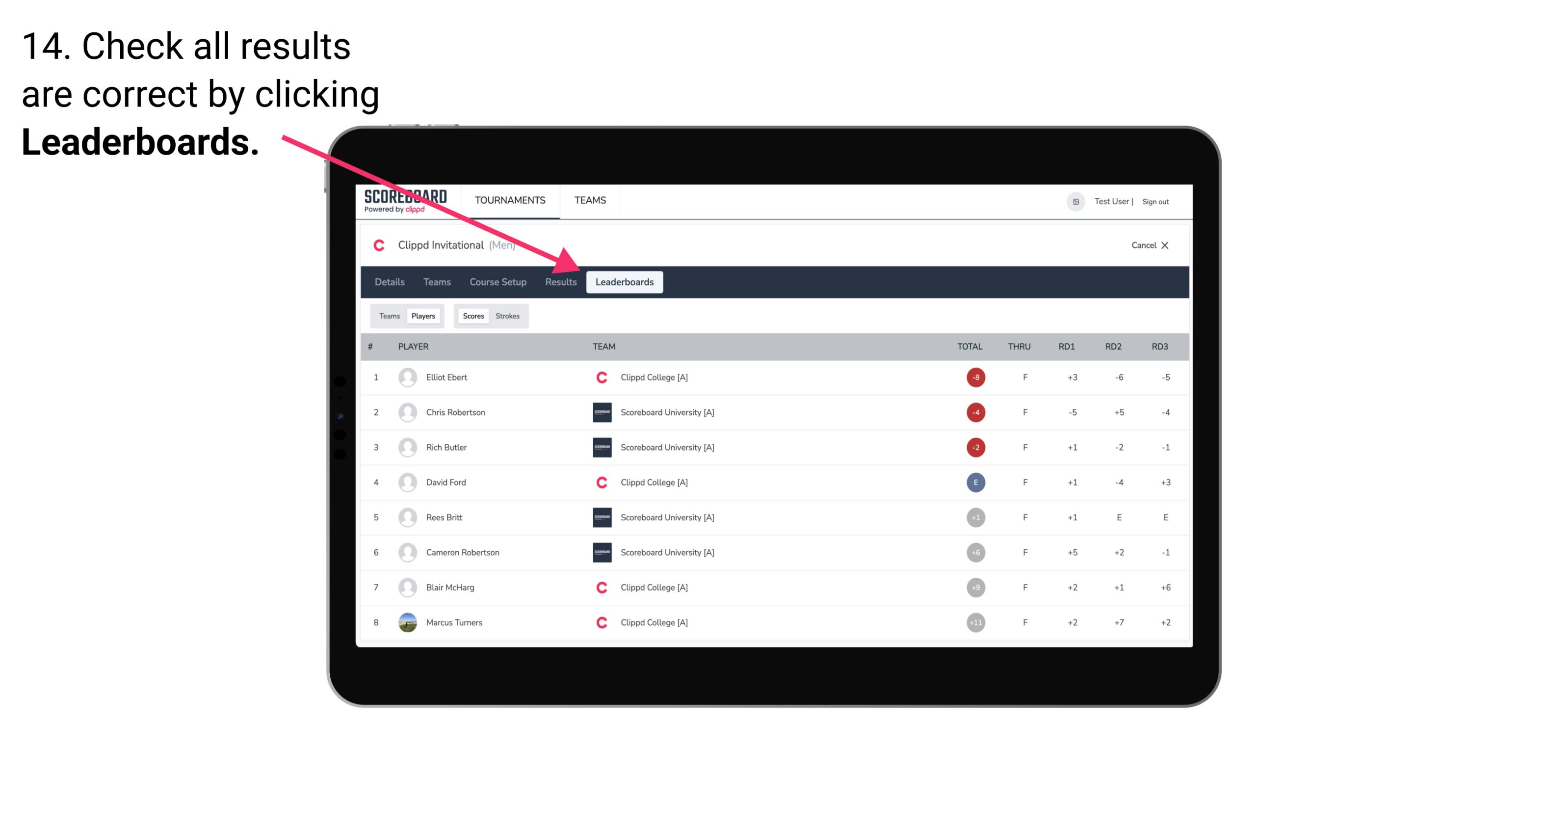1546x832 pixels.
Task: Select the Players filter button
Action: tap(423, 316)
